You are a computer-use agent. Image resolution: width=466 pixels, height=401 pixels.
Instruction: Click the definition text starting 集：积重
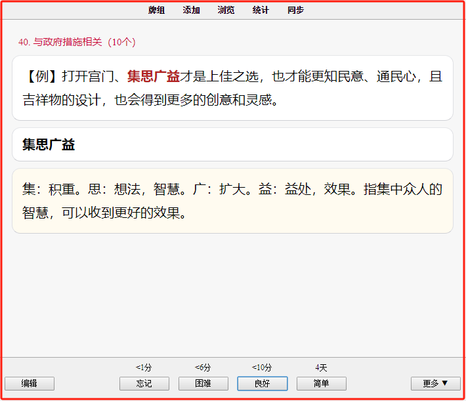click(232, 201)
